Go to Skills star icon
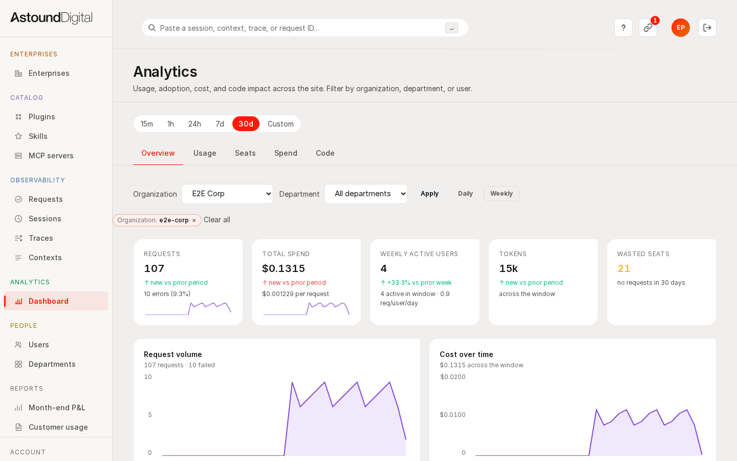 pos(18,136)
